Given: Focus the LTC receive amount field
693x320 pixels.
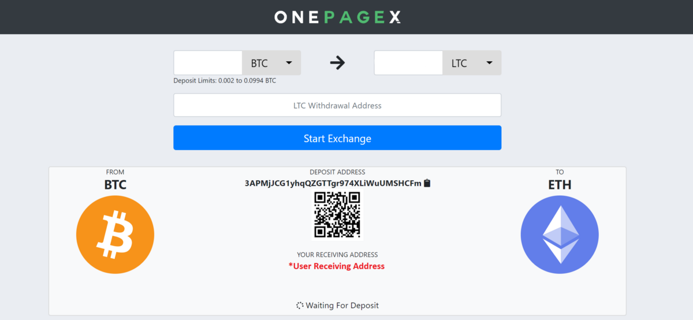Looking at the screenshot, I should tap(408, 63).
